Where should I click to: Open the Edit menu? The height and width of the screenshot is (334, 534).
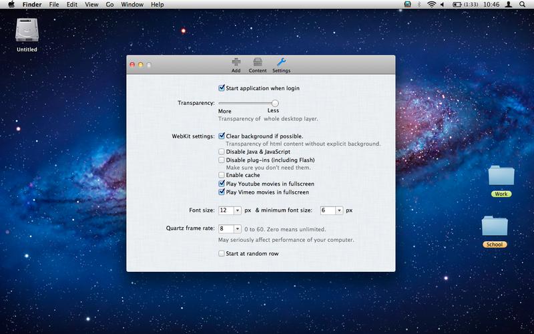coord(72,5)
